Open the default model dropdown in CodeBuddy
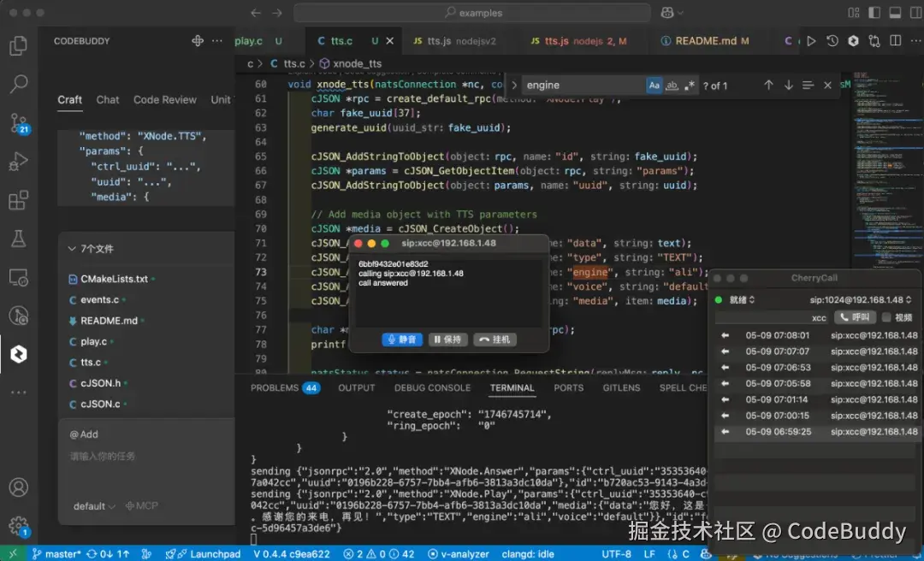The width and height of the screenshot is (924, 561). click(x=94, y=506)
